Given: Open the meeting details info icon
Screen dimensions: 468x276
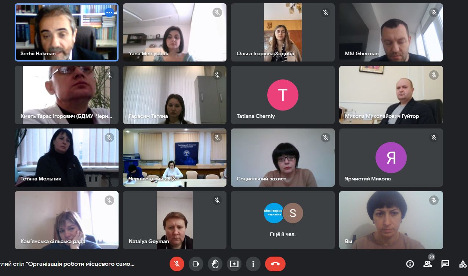Looking at the screenshot, I should tap(410, 264).
